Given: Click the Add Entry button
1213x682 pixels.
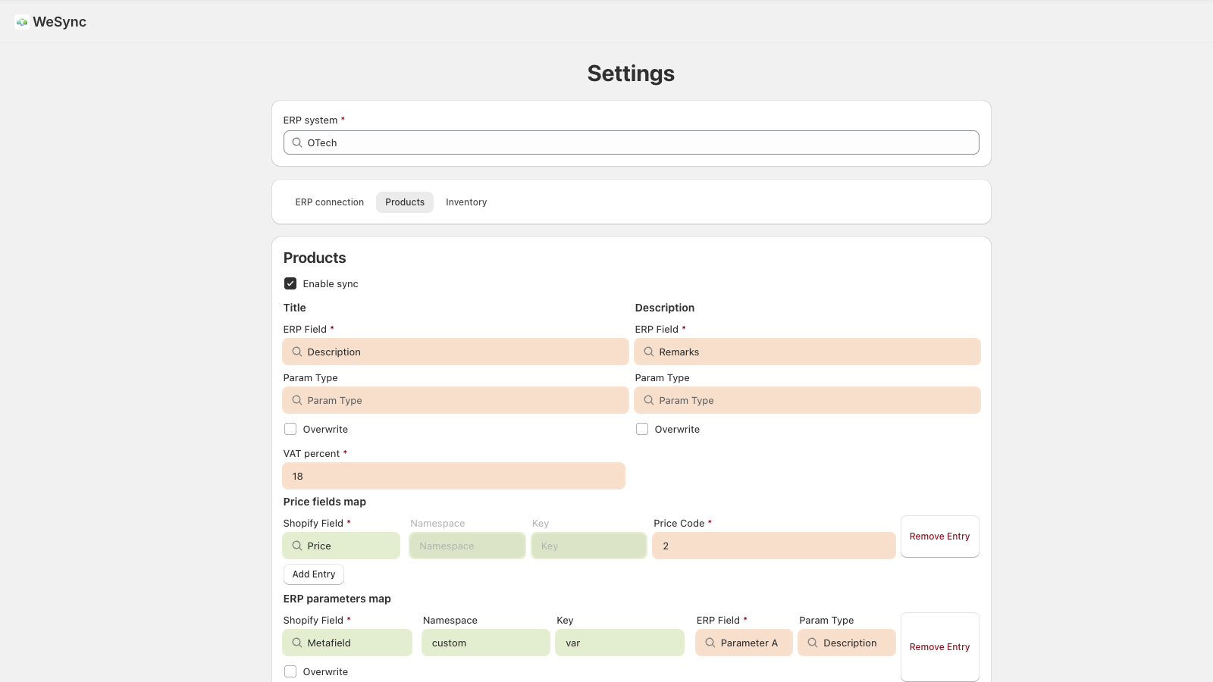Looking at the screenshot, I should click(x=314, y=574).
